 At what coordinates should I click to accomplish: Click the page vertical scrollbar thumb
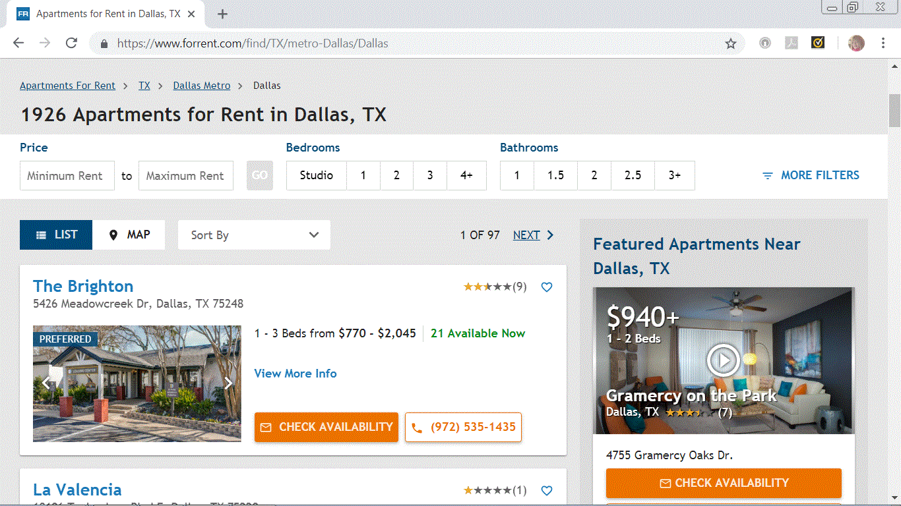click(895, 110)
